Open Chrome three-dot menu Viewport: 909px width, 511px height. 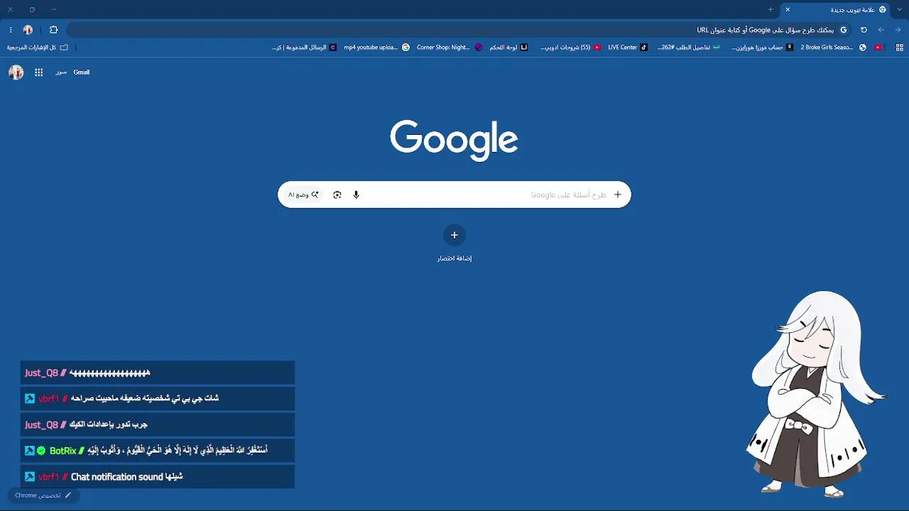click(x=11, y=30)
